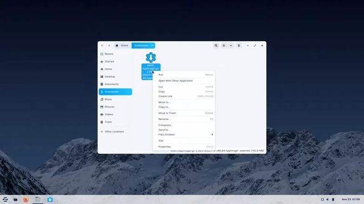
Task: Open Documents in the sidebar
Action: click(x=115, y=84)
